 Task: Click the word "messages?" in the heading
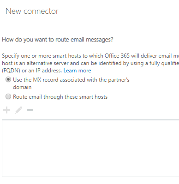[x=100, y=40]
